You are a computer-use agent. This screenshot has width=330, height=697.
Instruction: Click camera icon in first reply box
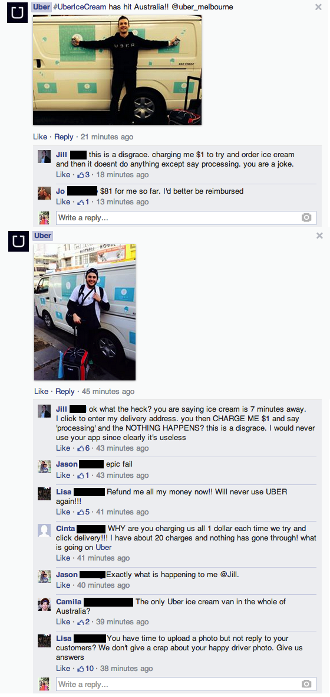(306, 218)
